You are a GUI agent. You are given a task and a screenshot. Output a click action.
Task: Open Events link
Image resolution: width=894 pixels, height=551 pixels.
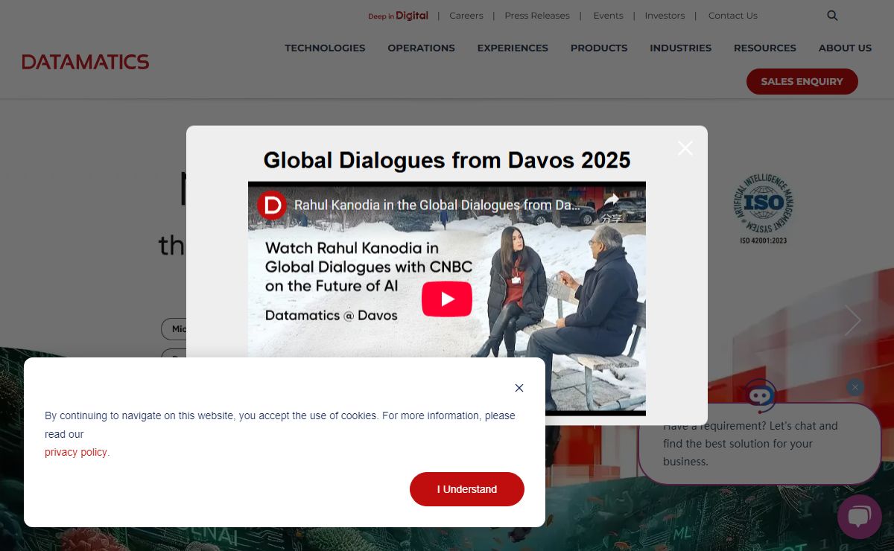click(x=608, y=16)
